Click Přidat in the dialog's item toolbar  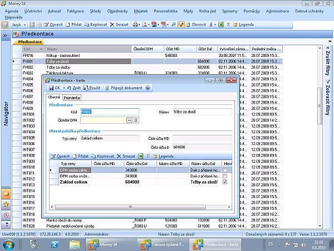[x=81, y=156]
